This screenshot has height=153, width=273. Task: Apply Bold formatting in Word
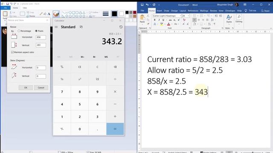point(154,20)
